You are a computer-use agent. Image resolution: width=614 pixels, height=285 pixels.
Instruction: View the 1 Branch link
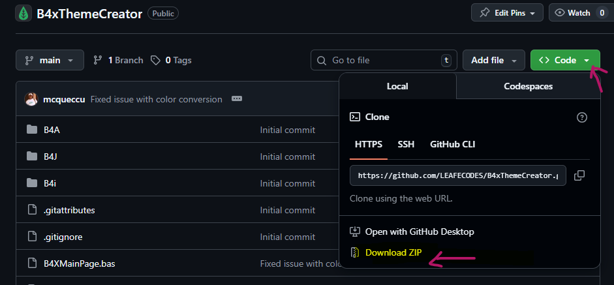coord(118,60)
